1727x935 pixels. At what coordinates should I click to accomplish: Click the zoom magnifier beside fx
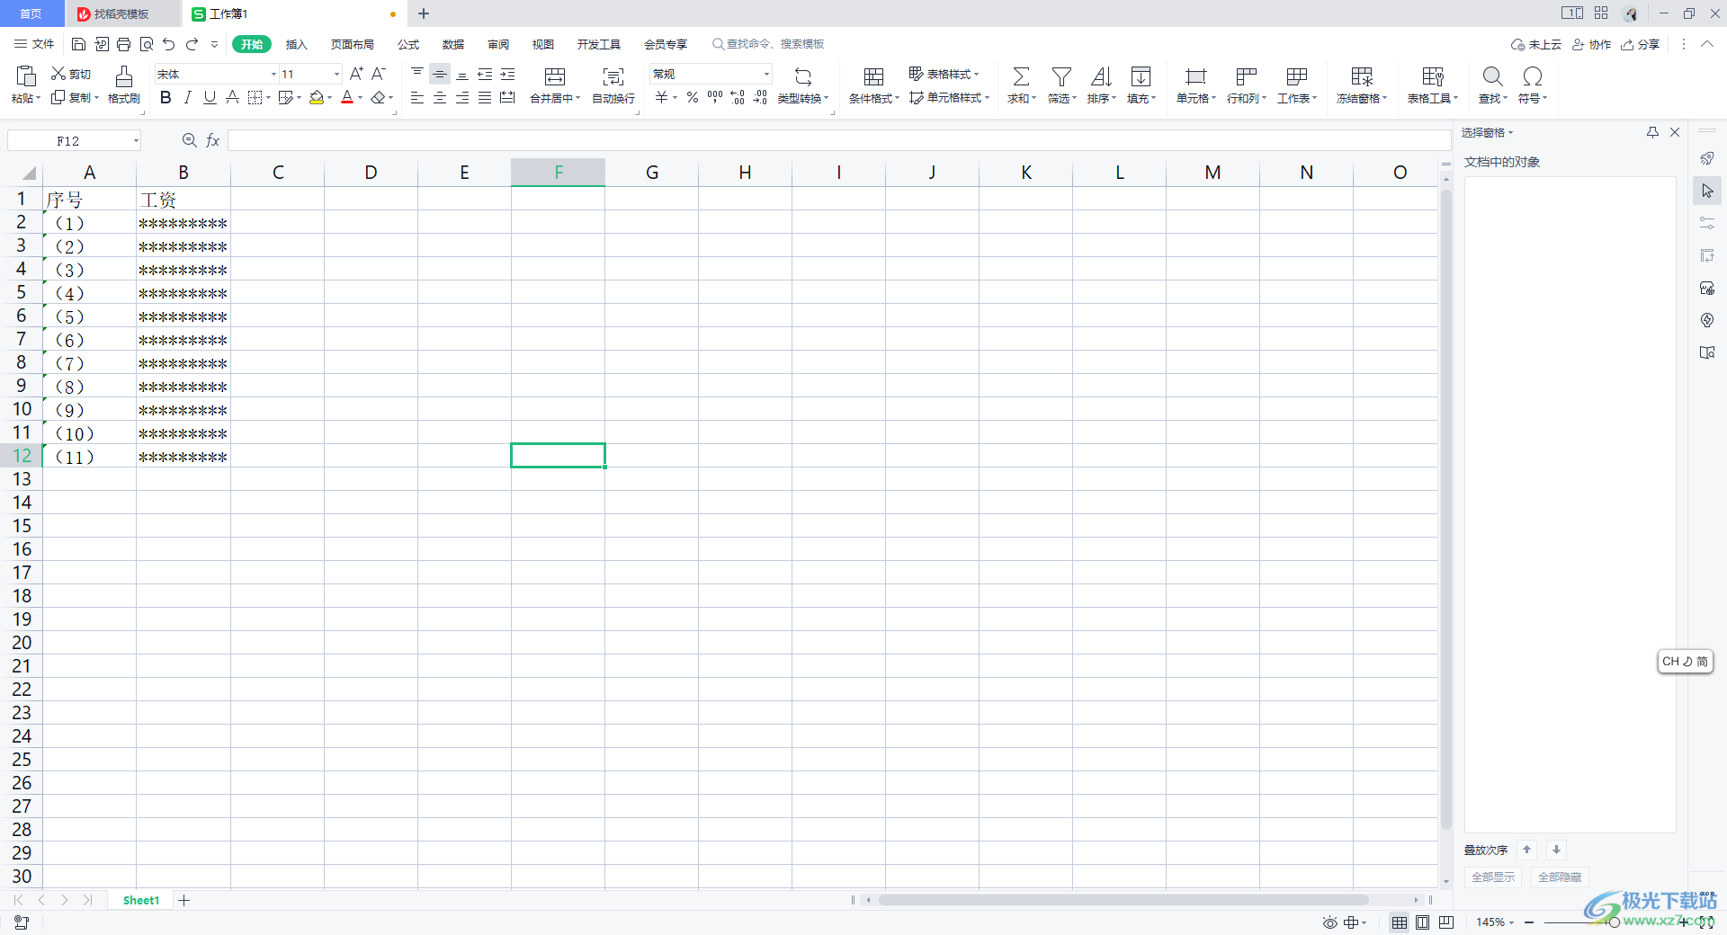pyautogui.click(x=190, y=140)
